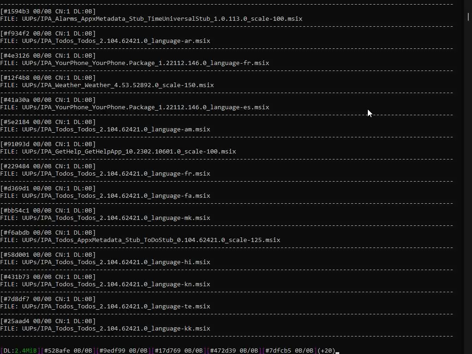The image size is (472, 354).
Task: Click status entry '#472d39 0B/0B'
Action: pyautogui.click(x=234, y=351)
